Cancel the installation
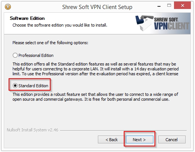The height and width of the screenshot is (152, 195). (x=172, y=140)
